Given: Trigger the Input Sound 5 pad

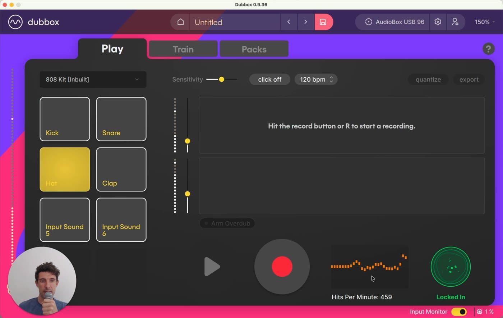Looking at the screenshot, I should coord(65,220).
